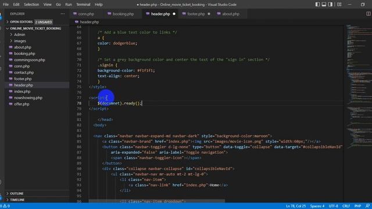372x209 pixels.
Task: Open notifications/feedback status icon
Action: (x=367, y=206)
